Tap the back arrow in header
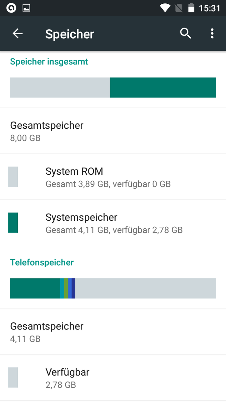226x403 pixels. pos(18,34)
